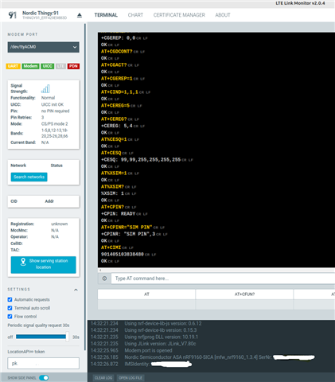Click the Open Log File button

pos(130,378)
